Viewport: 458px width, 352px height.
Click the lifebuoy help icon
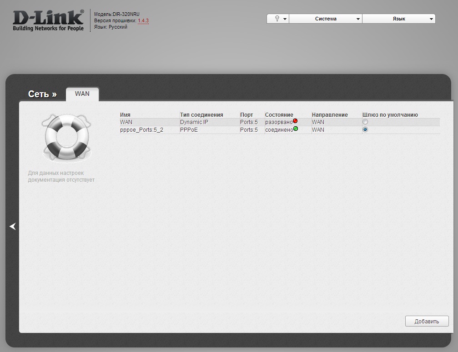tap(66, 137)
